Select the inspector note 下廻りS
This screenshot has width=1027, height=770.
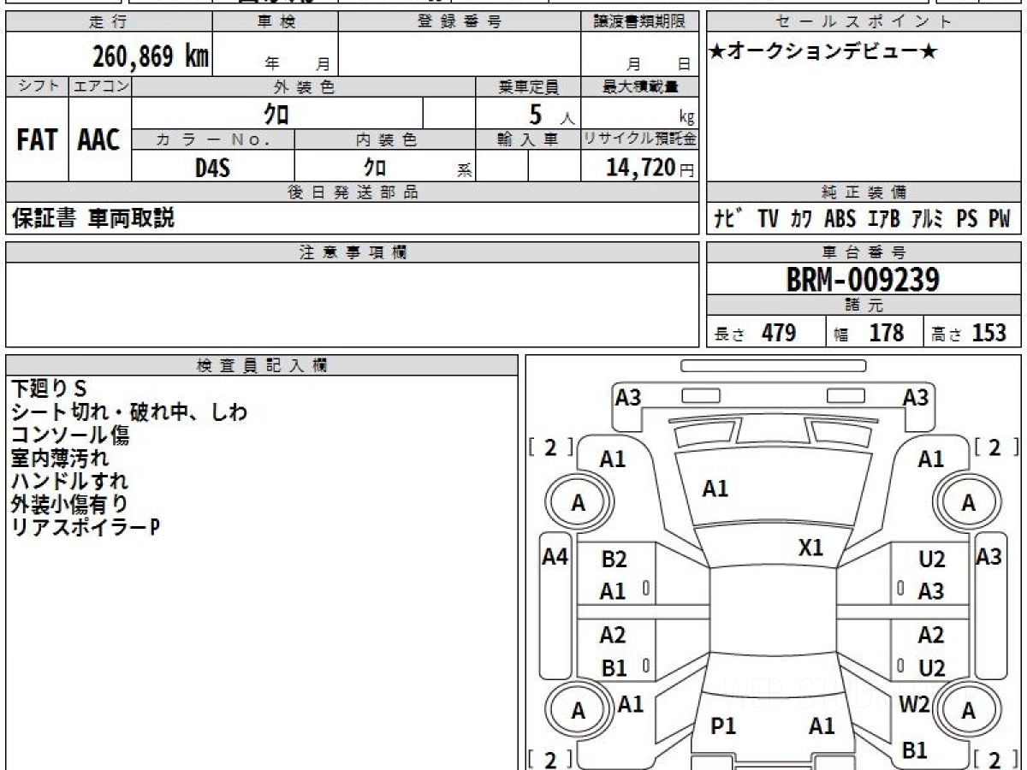(50, 389)
